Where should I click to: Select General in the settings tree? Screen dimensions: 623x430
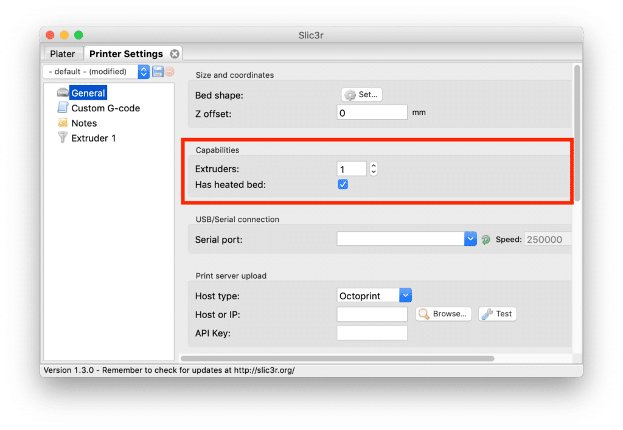coord(88,93)
